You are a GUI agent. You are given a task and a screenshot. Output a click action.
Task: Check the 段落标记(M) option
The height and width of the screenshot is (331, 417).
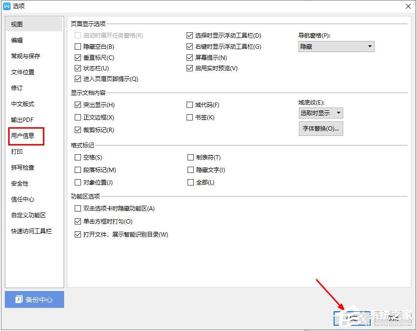click(x=78, y=170)
